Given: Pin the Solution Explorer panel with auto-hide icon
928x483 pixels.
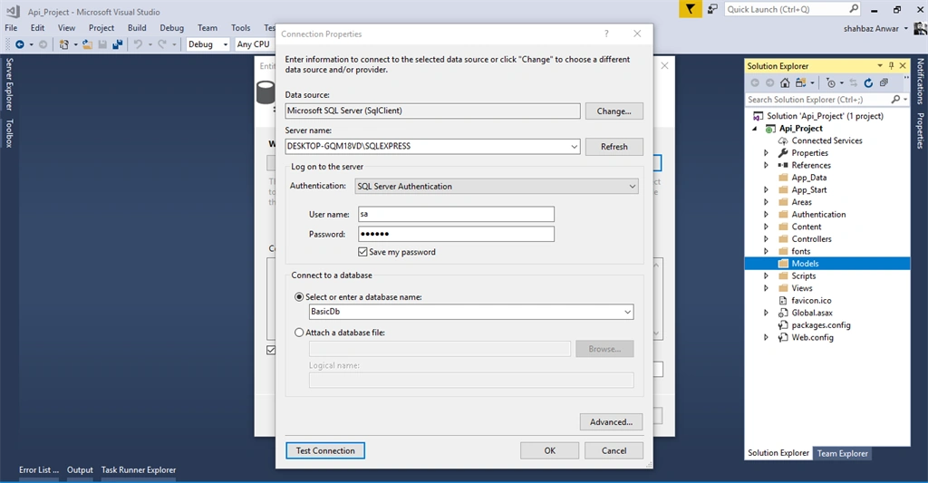Looking at the screenshot, I should (892, 66).
